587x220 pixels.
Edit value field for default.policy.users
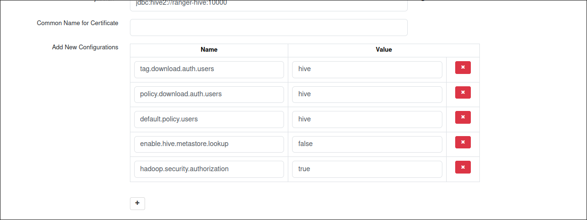[x=367, y=119]
